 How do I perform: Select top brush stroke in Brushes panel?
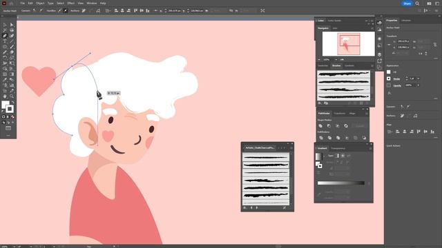(343, 74)
